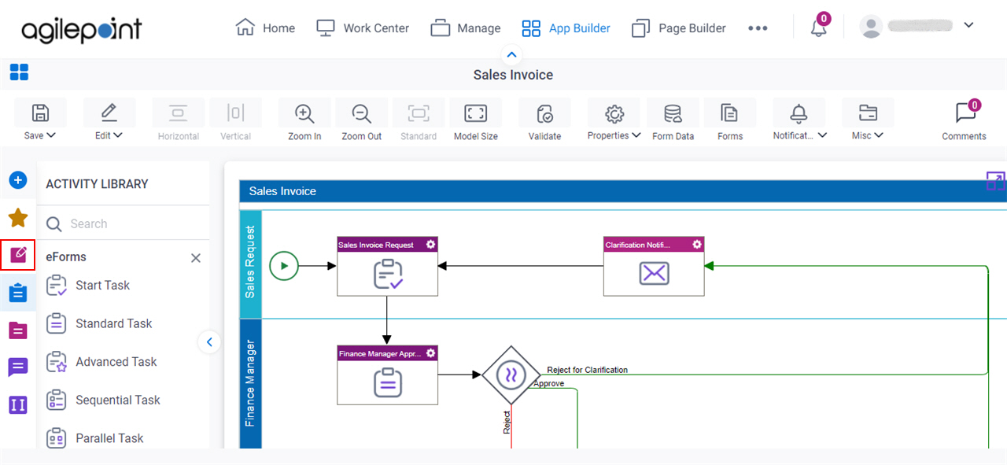Click the Clarification Notification envelope icon
This screenshot has height=465, width=1007.
[x=655, y=274]
